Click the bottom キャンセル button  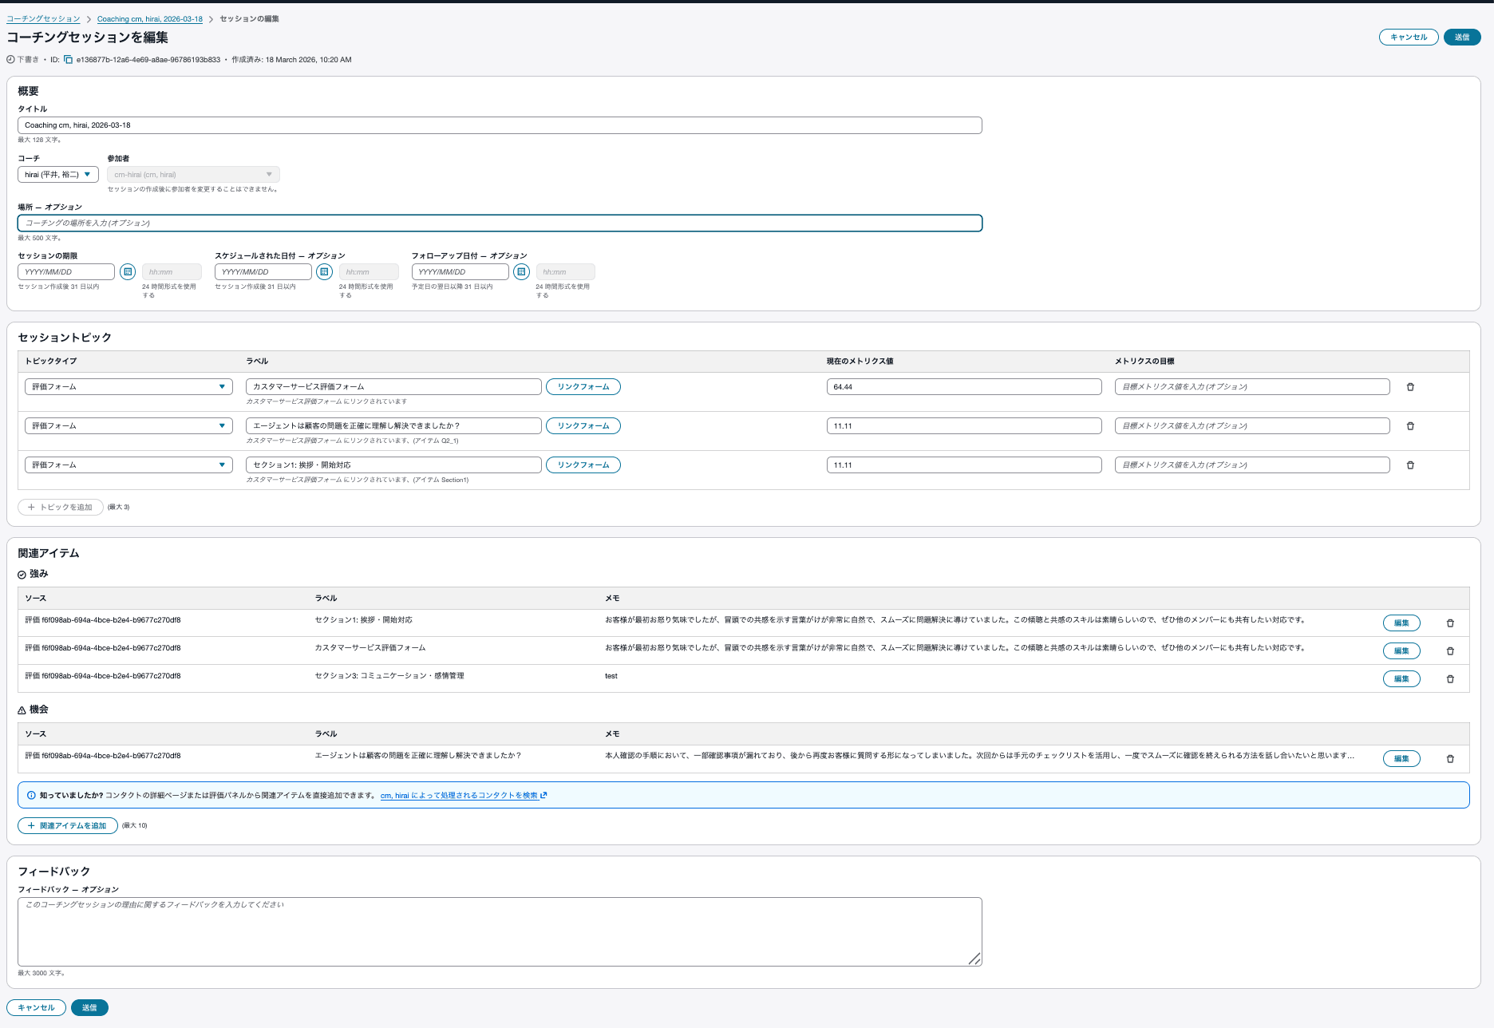[x=36, y=1008]
